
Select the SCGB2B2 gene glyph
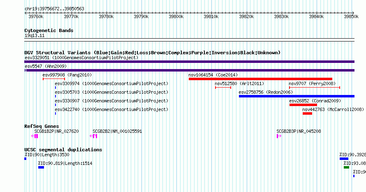[93, 136]
